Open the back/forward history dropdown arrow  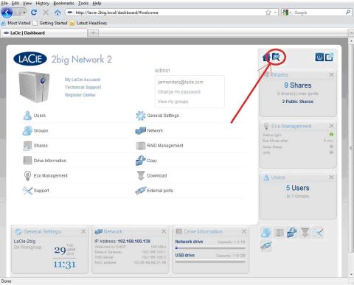(x=24, y=13)
